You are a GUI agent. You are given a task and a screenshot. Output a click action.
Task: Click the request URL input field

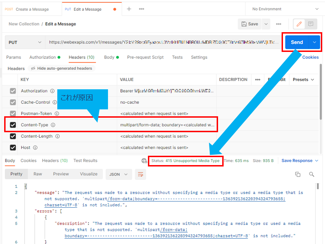pyautogui.click(x=156, y=42)
